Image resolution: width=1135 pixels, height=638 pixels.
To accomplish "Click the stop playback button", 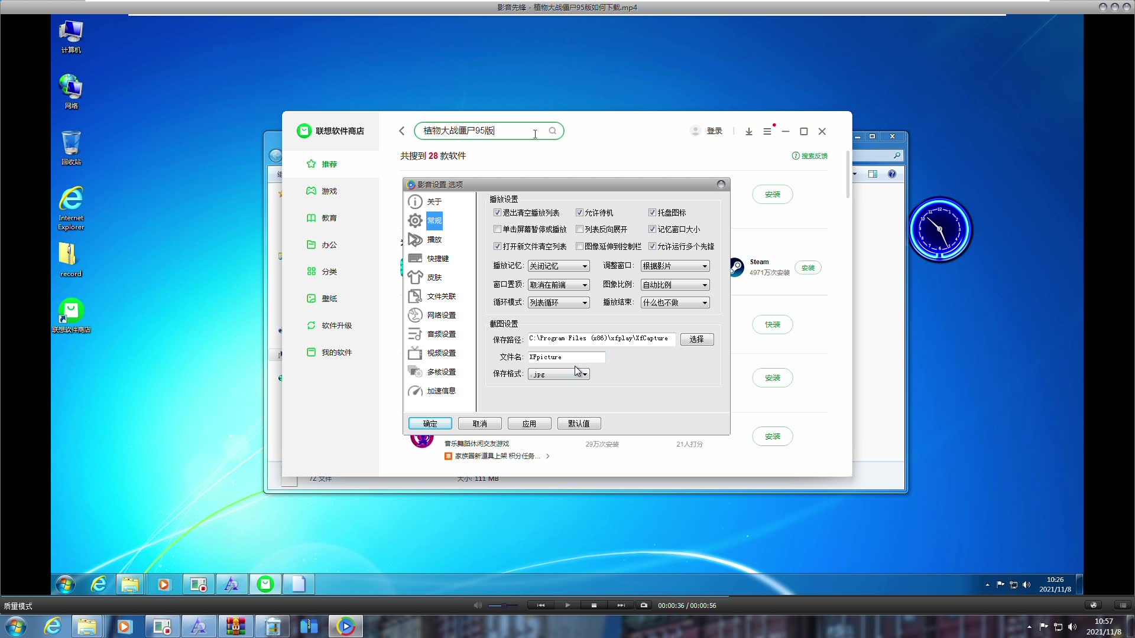I will click(x=594, y=605).
